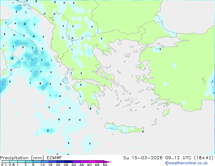
Task: Select the 20–25 mm dark blue legend swatch
Action: [x=60, y=162]
